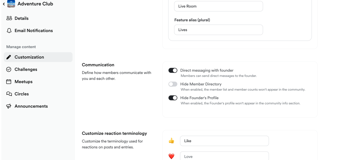The width and height of the screenshot is (353, 160).
Task: Go to the Challenges section
Action: [x=26, y=69]
